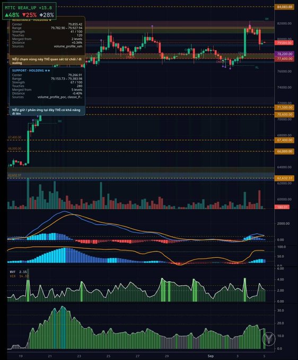
Task: Click the 'NẾU giữ / phản ứng' support note
Action: [x=46, y=112]
